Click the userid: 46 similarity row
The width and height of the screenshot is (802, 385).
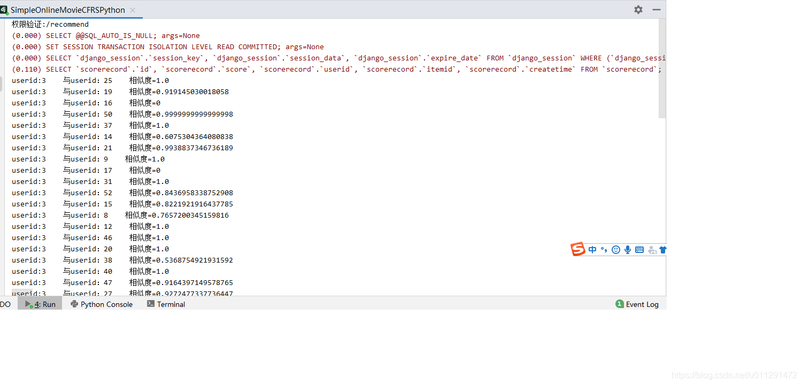90,237
